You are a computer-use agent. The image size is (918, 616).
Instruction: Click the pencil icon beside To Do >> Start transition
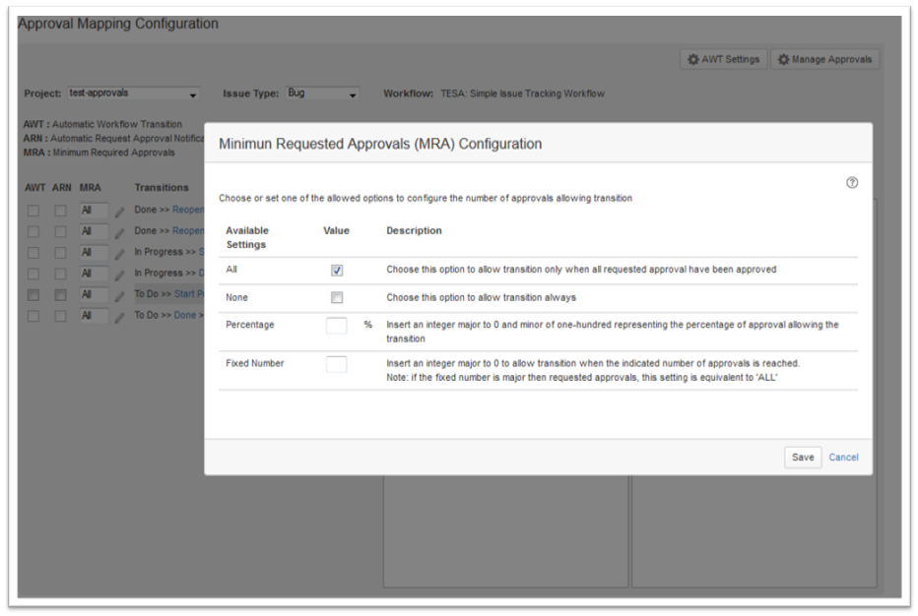120,295
